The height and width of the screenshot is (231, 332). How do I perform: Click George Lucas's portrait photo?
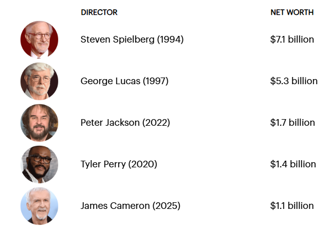(39, 81)
